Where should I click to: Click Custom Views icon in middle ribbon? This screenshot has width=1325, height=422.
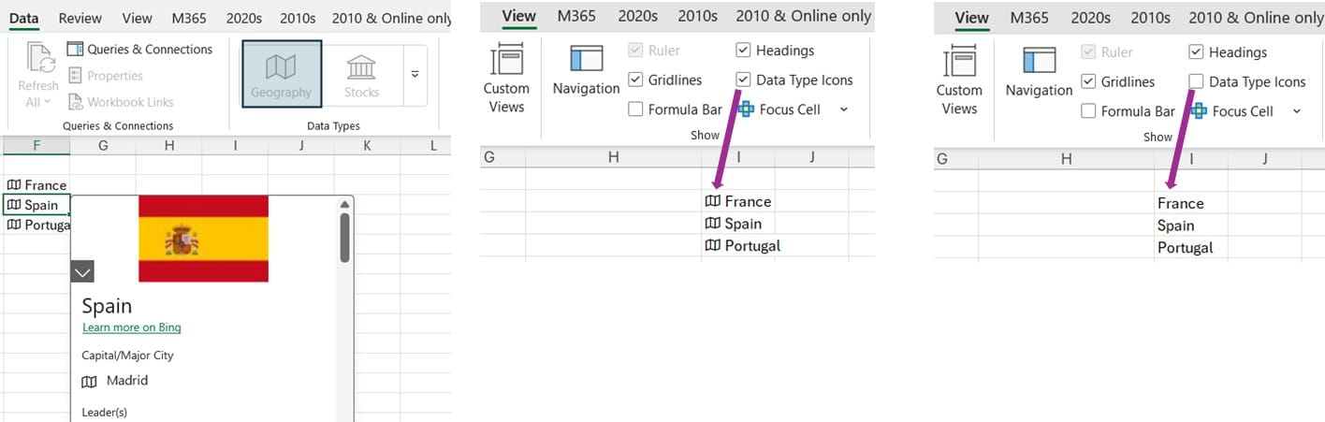point(505,63)
